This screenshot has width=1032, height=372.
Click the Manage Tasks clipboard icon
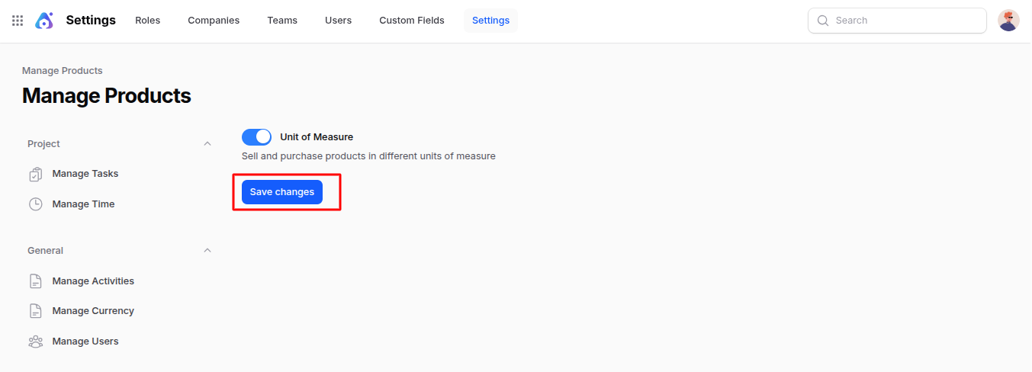pos(36,175)
